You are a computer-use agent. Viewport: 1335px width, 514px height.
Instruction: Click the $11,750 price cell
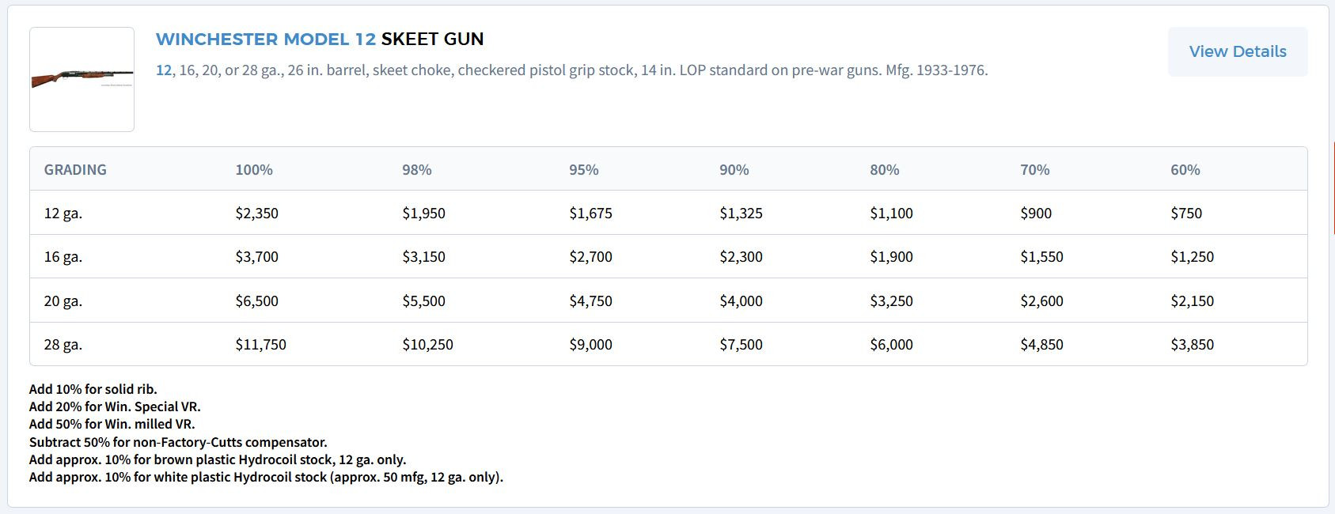260,344
